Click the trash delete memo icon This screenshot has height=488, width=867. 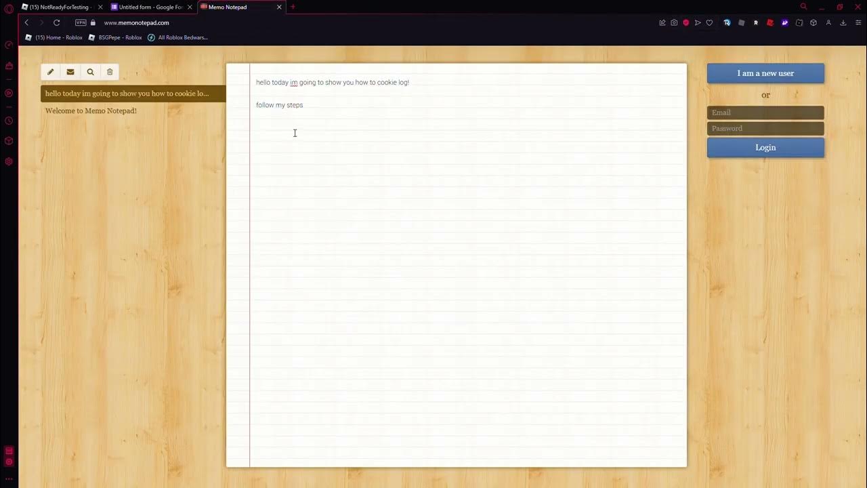(x=110, y=72)
